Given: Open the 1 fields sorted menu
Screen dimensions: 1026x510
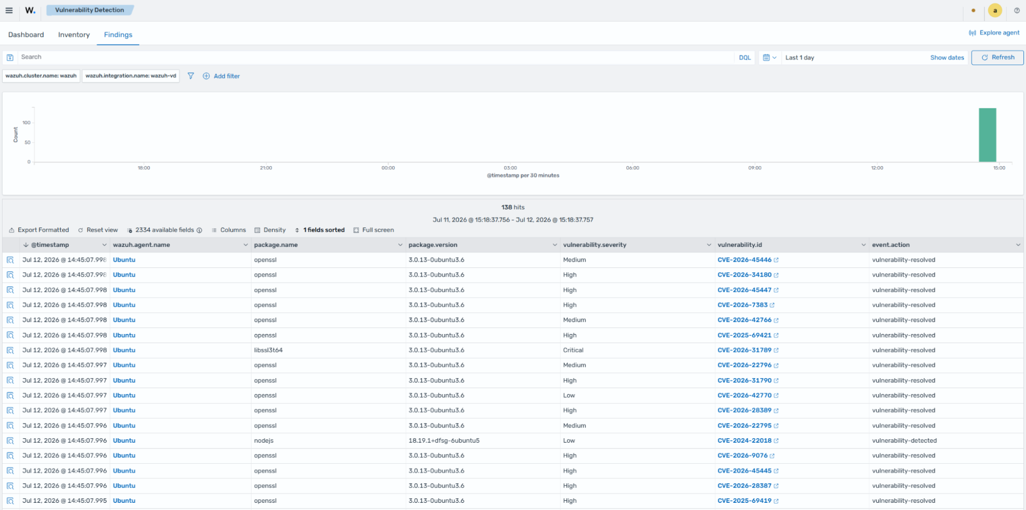Looking at the screenshot, I should (319, 230).
